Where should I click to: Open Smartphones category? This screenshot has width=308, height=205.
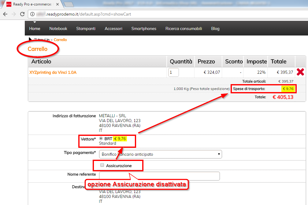tap(144, 29)
